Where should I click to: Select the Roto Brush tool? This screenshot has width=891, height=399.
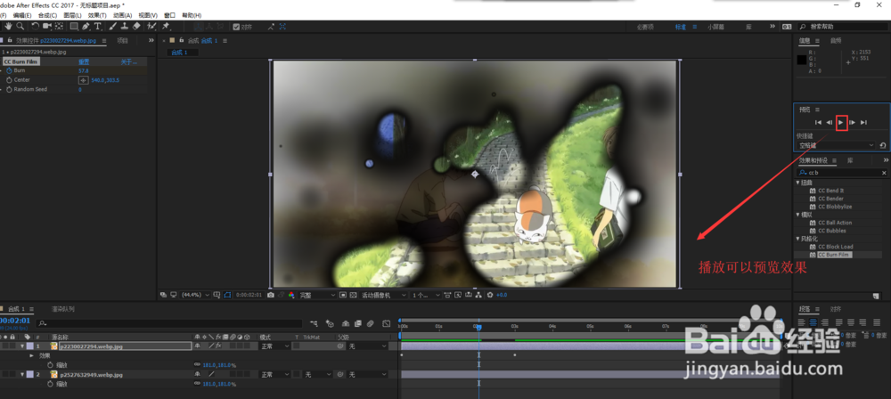tap(151, 26)
